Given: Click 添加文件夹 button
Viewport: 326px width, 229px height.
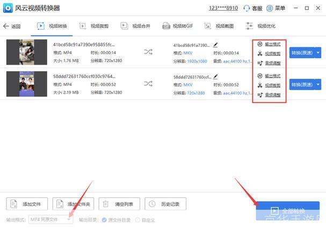Looking at the screenshot, I should point(73,204).
